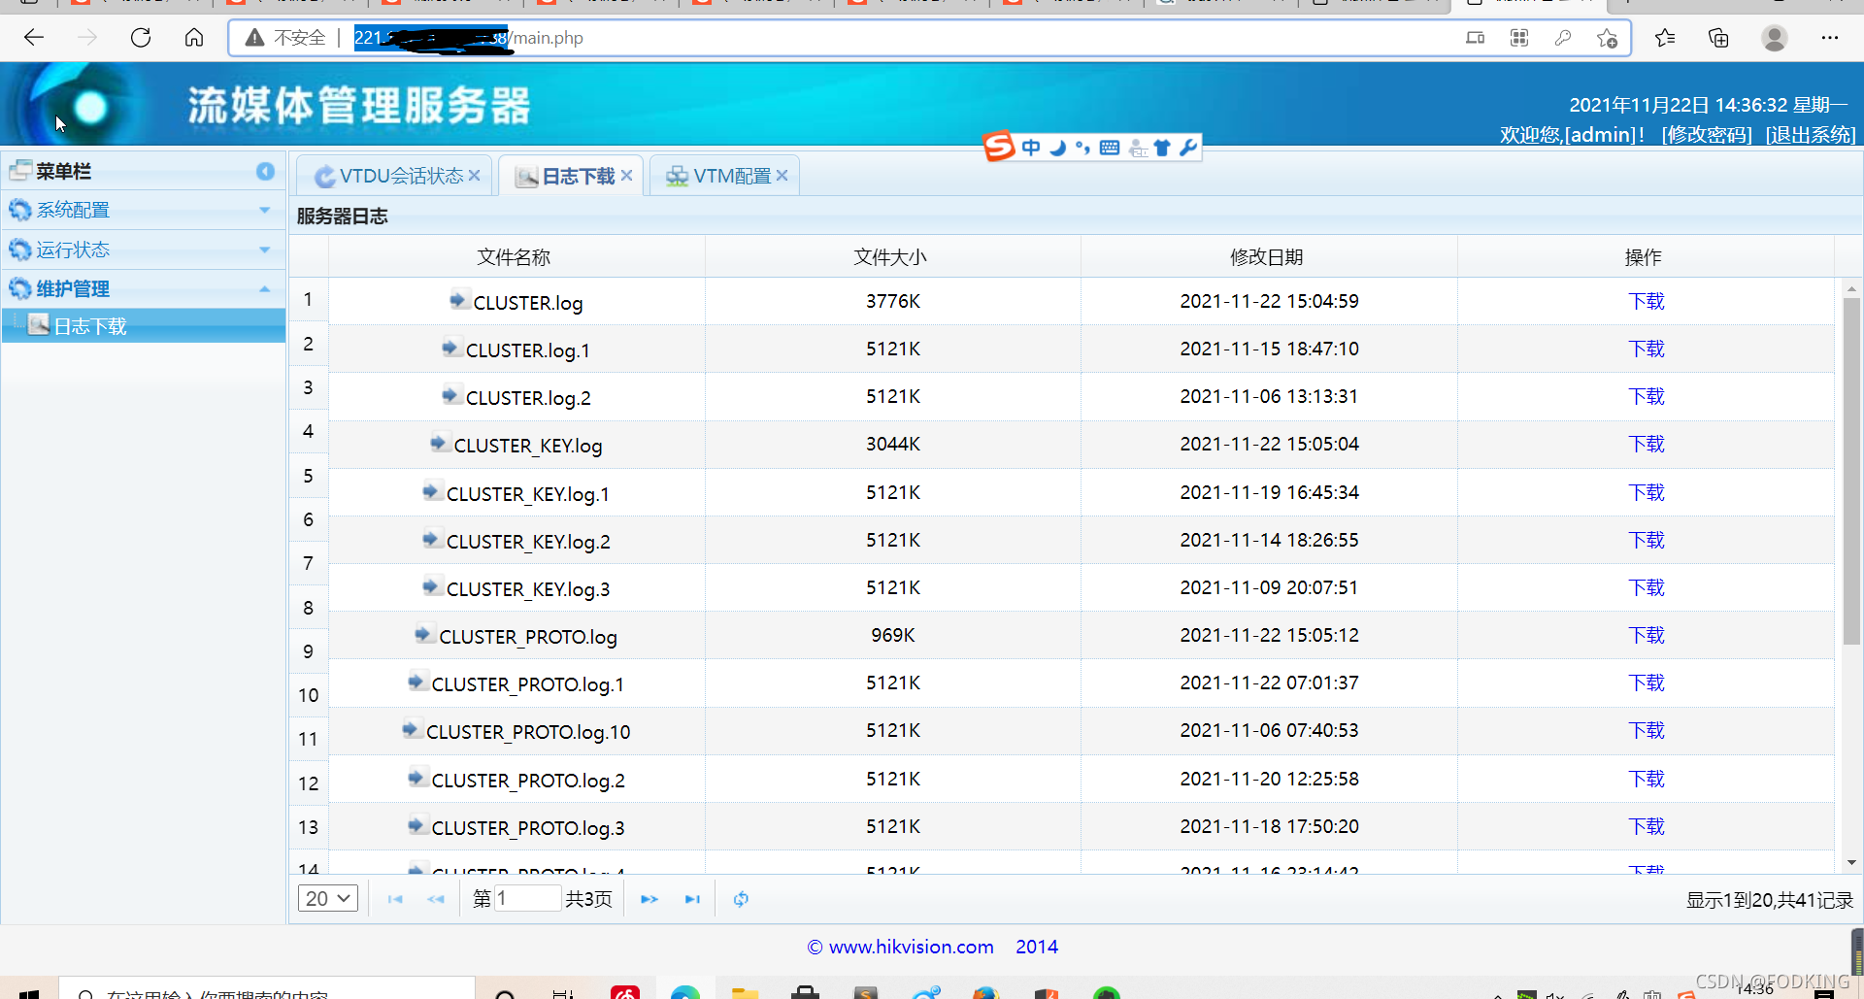This screenshot has width=1864, height=999.
Task: Download CLUSTER.log via its 下载 link
Action: 1647,301
